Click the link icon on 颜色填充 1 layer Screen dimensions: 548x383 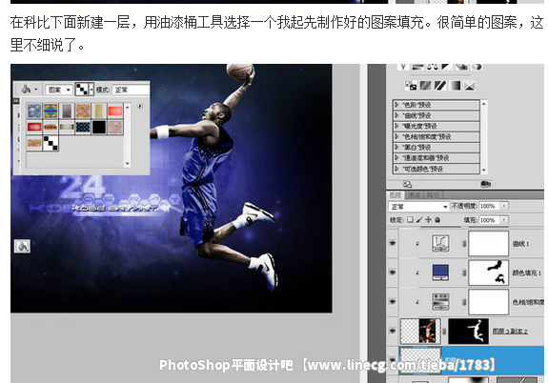(x=464, y=272)
